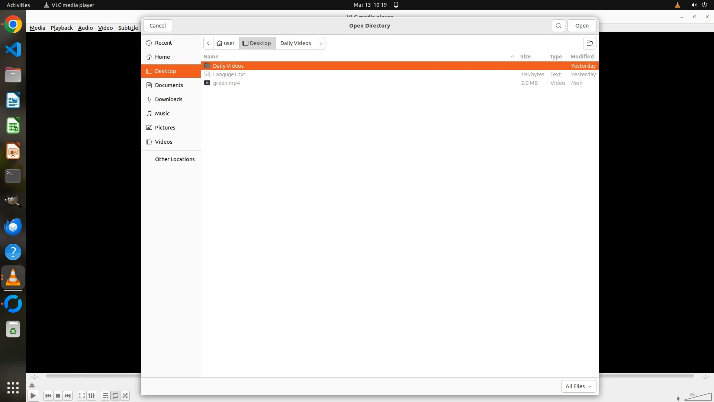
Task: Open Downloads in the sidebar
Action: pos(168,99)
